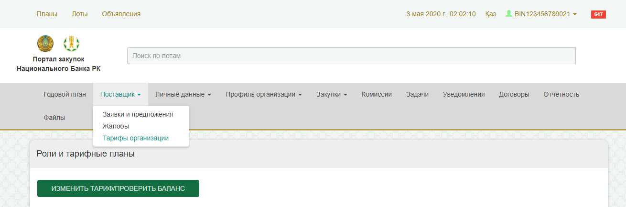Open the Объявления link
Viewport: 626px width, 207px height.
click(121, 14)
